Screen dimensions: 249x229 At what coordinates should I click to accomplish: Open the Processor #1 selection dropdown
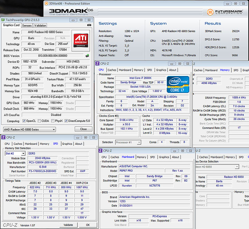(128, 142)
